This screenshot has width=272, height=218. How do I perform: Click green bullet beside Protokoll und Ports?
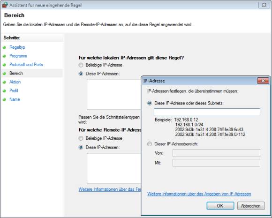click(5, 65)
